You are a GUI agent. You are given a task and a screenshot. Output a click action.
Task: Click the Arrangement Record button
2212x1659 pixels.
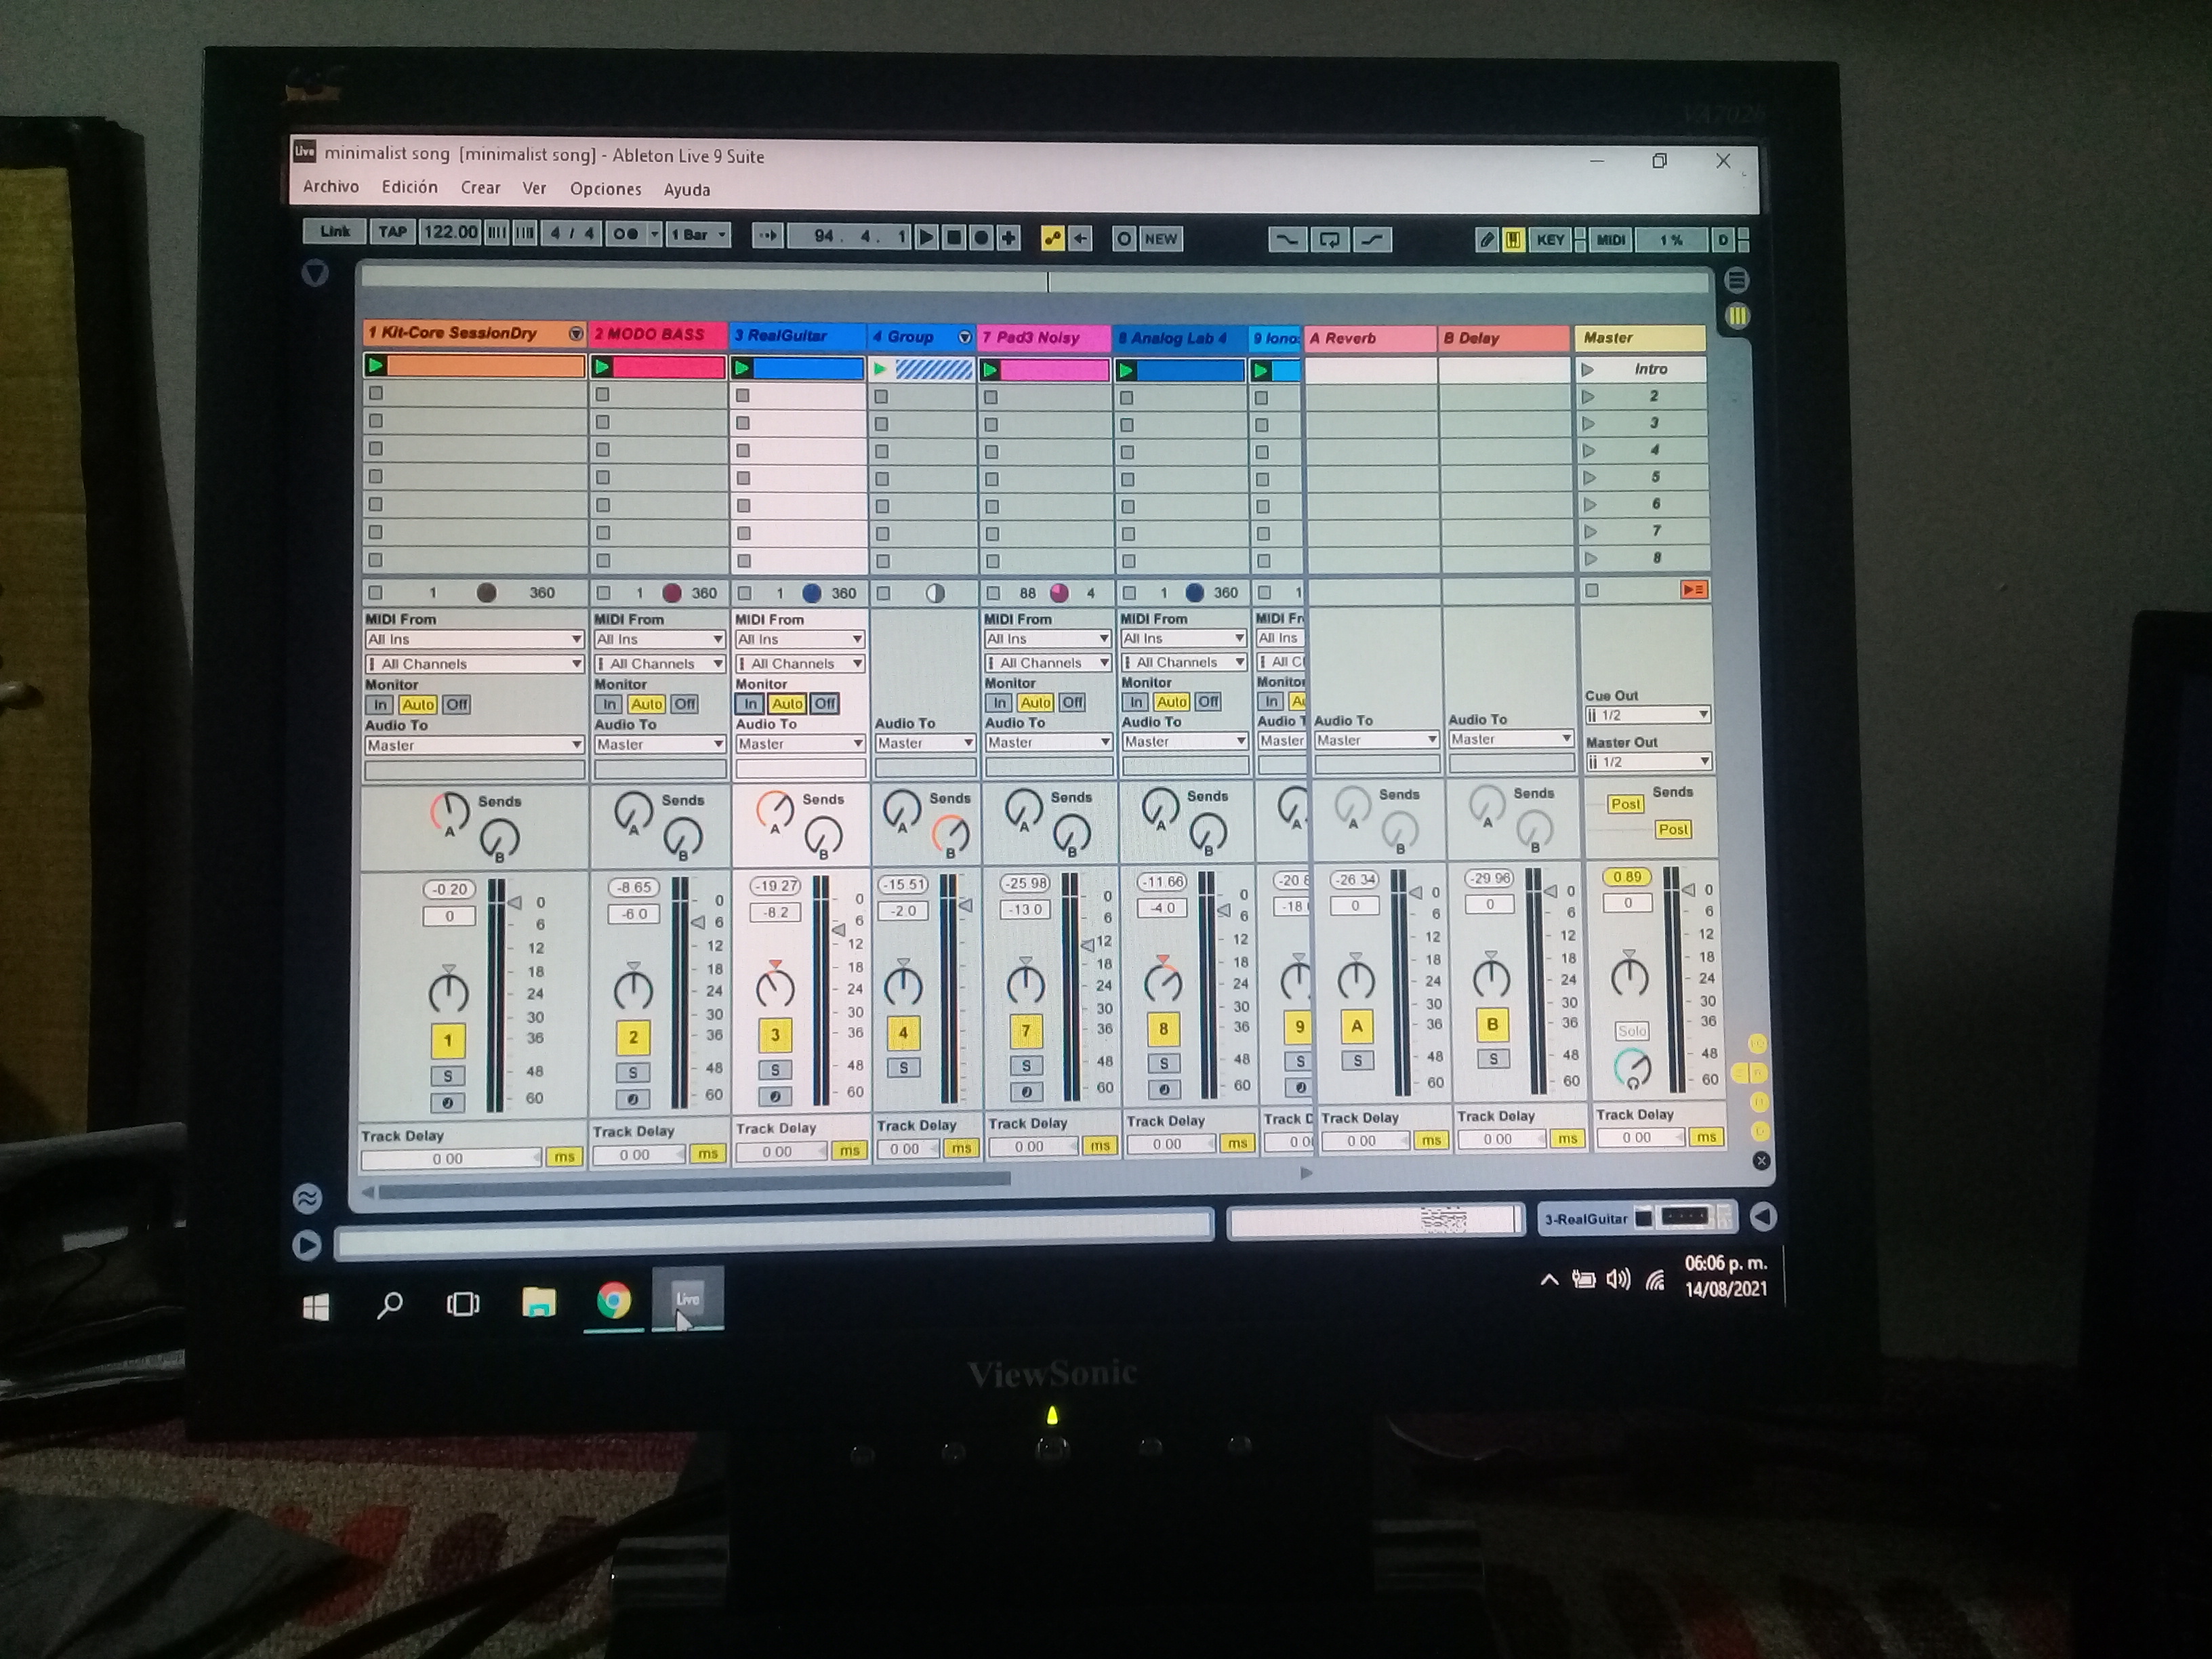tap(981, 237)
